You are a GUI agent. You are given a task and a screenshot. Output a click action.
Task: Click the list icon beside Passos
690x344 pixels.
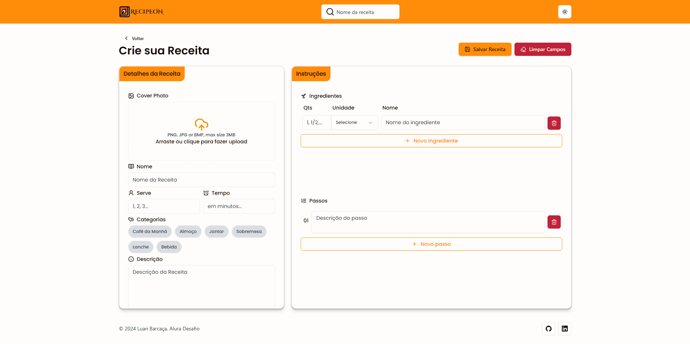(304, 201)
